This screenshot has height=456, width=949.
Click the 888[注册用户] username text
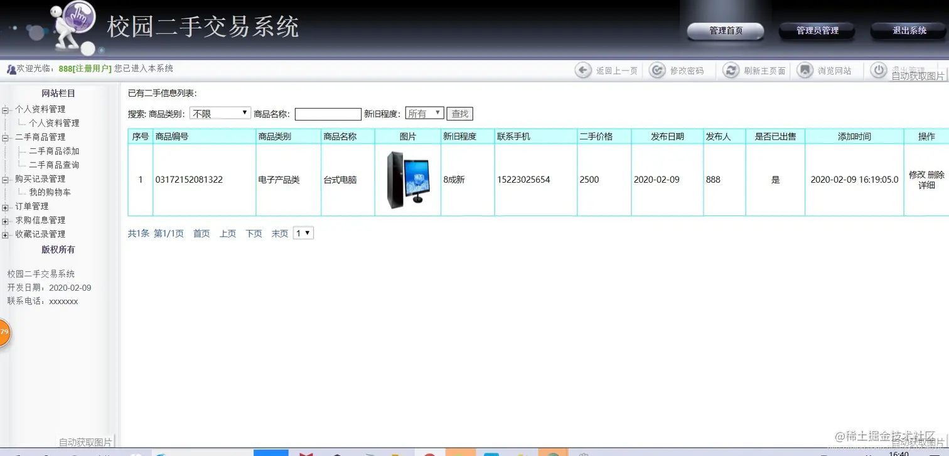(x=85, y=68)
